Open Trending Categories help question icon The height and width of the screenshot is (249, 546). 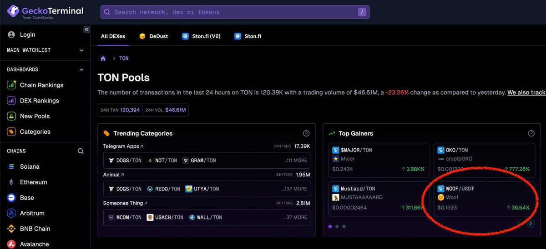306,133
